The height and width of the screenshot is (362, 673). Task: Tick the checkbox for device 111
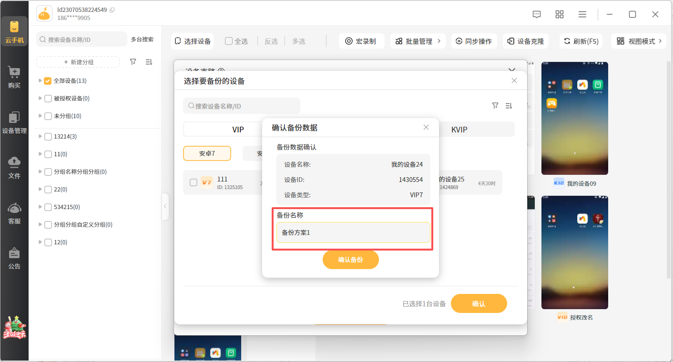tap(194, 182)
